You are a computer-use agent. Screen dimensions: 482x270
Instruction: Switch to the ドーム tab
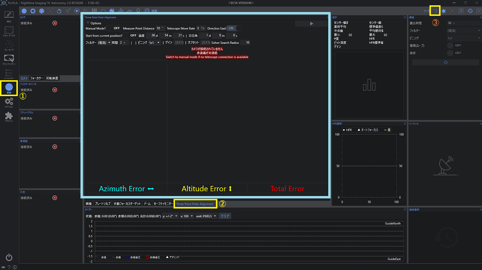click(147, 204)
